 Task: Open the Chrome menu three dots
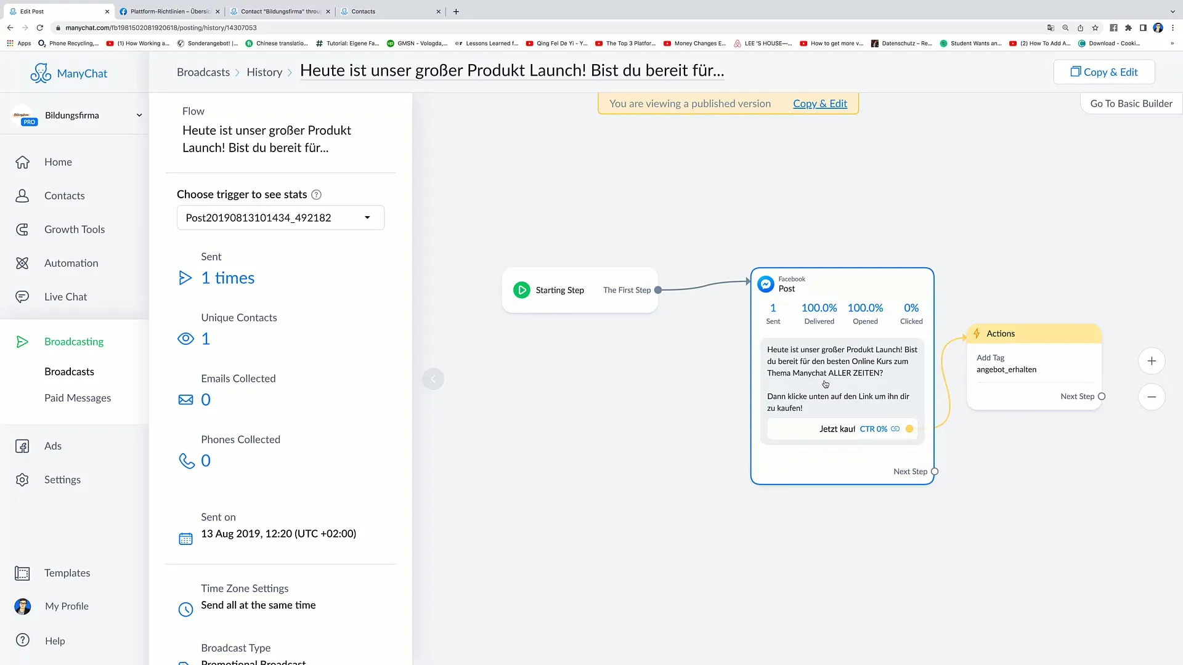1173,28
